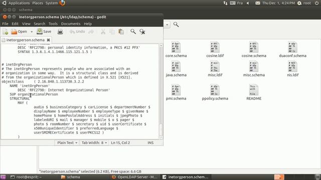Click the Ln 15, Col 2 status text
The image size is (321, 180).
(x=120, y=142)
